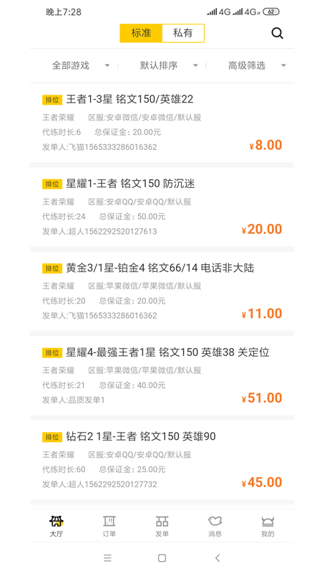Tap the Android recent apps menu icon
The height and width of the screenshot is (574, 322).
tap(107, 558)
